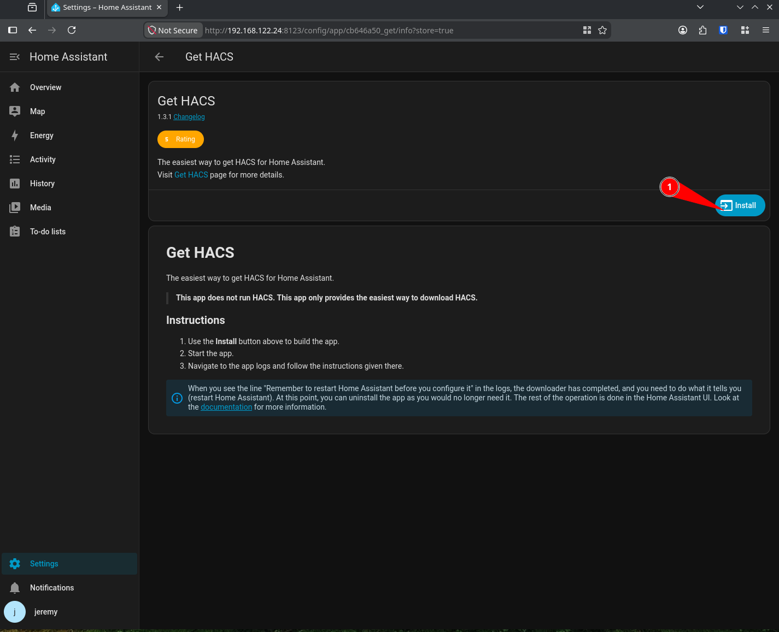Open the Changelog link
Viewport: 779px width, 632px height.
coord(189,117)
